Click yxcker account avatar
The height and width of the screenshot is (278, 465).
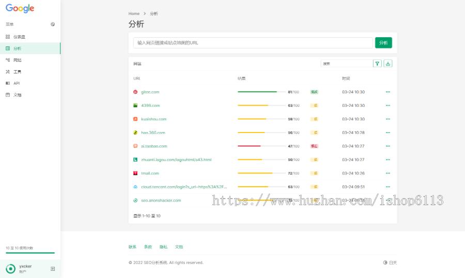click(x=11, y=269)
